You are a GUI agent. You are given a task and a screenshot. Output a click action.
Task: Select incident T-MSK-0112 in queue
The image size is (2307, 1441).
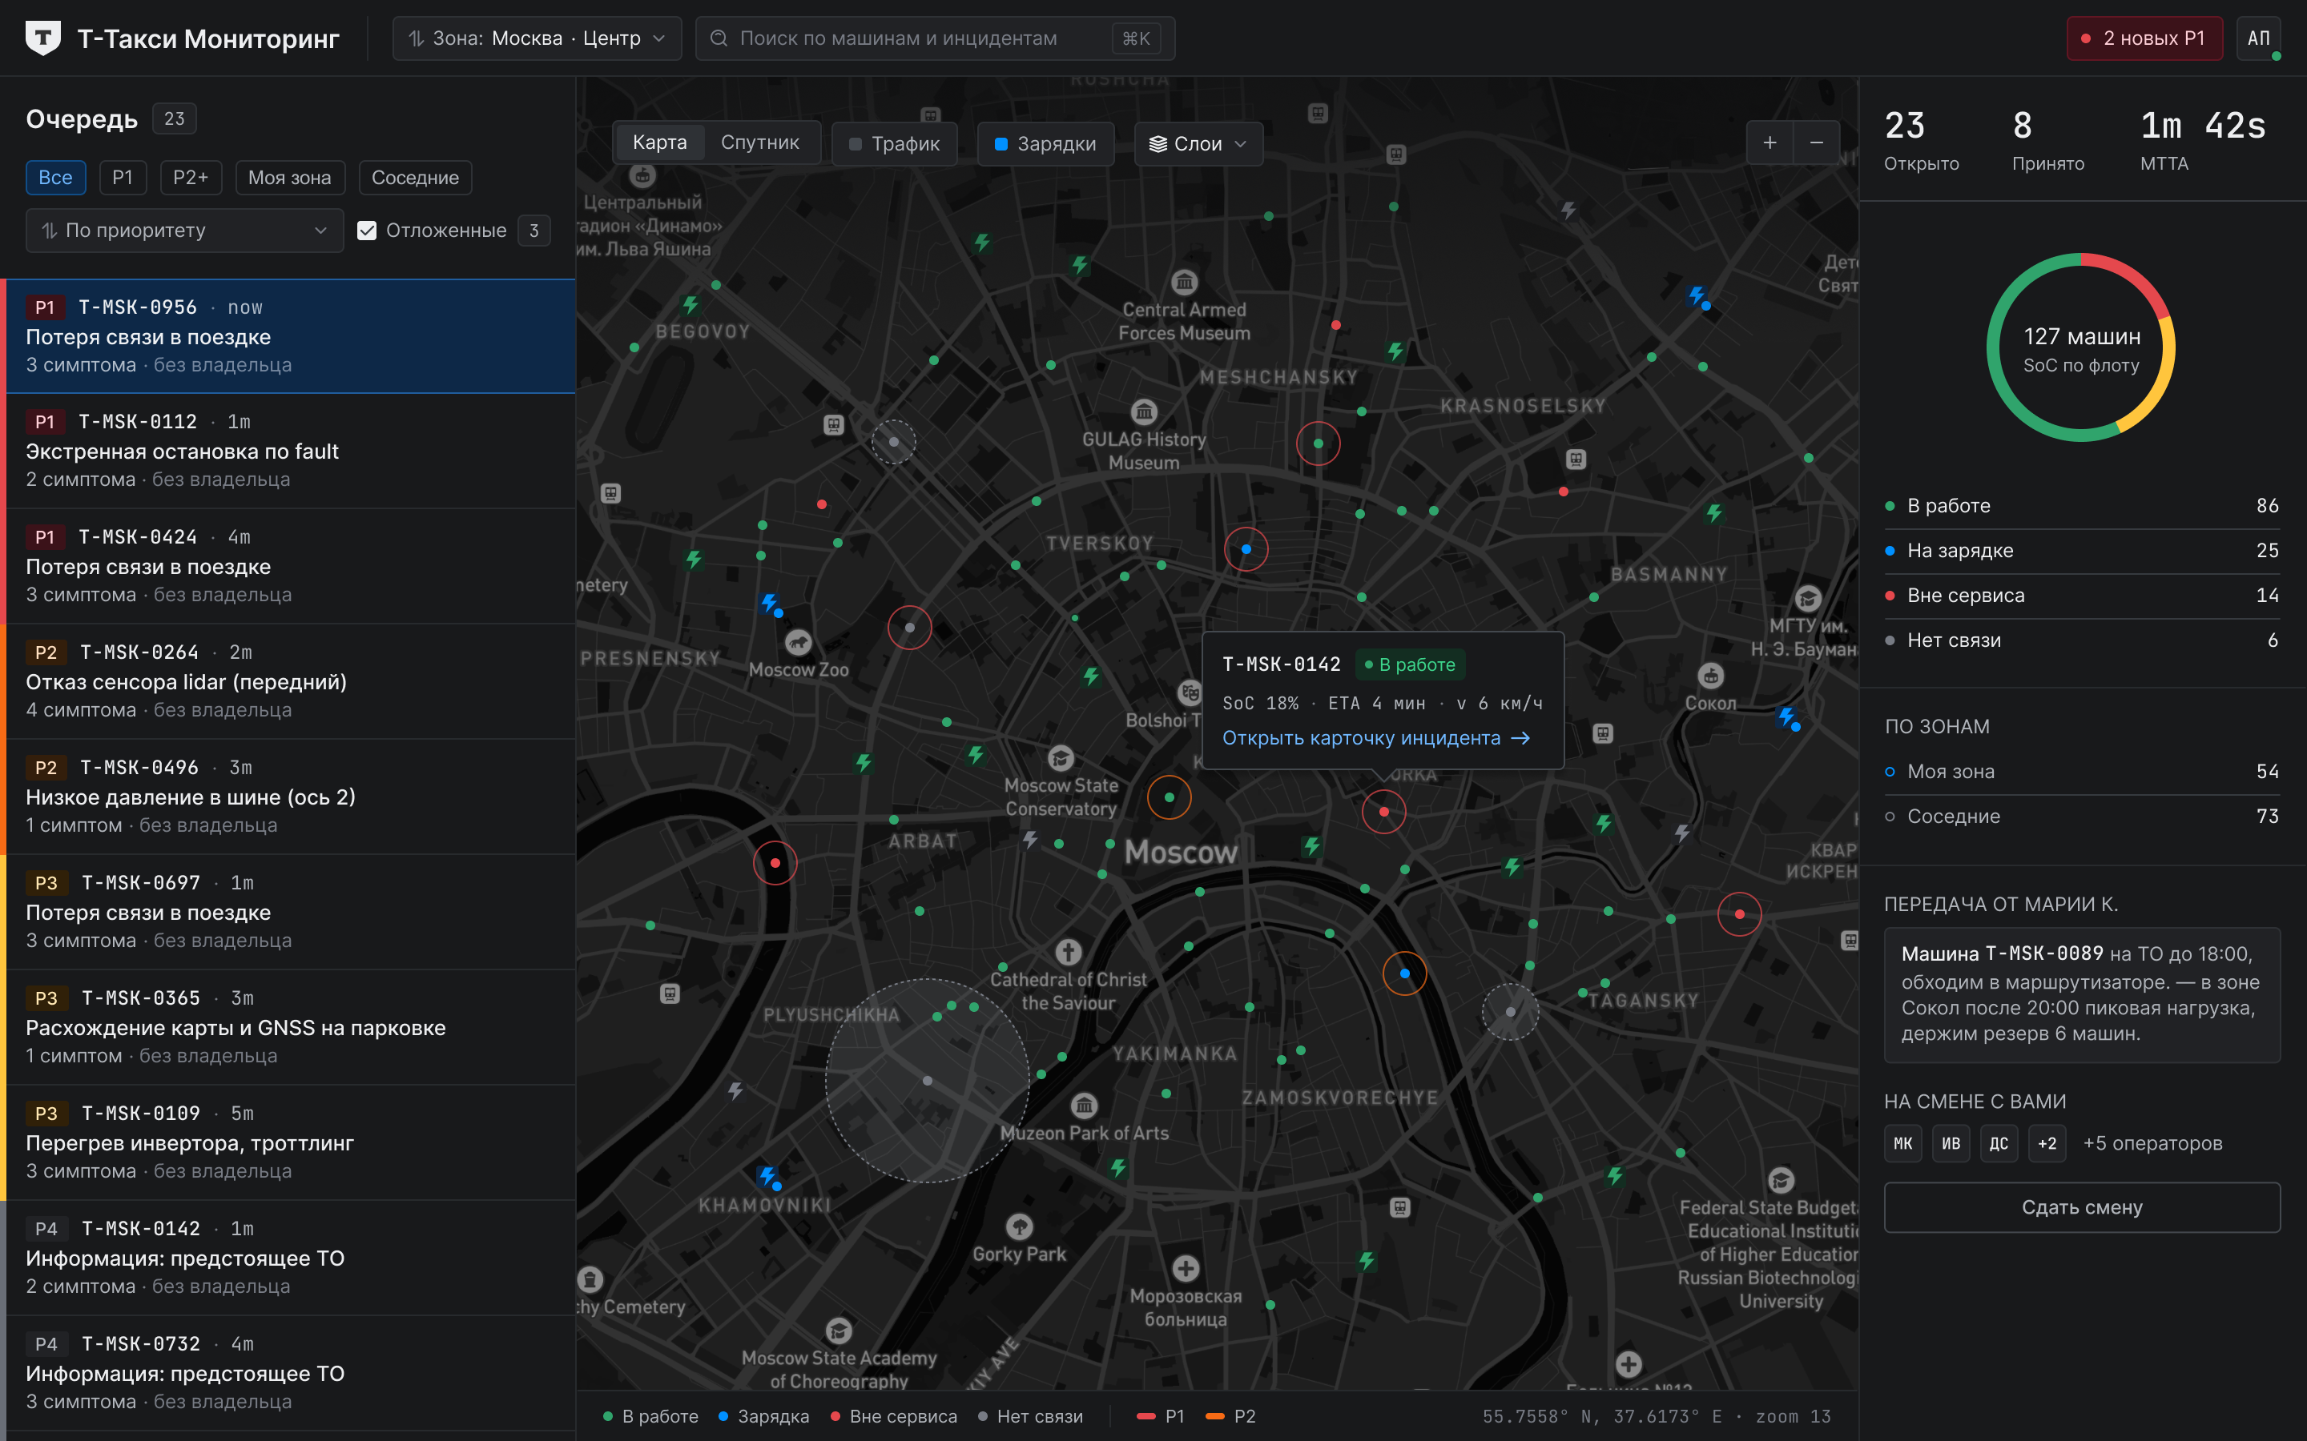pyautogui.click(x=291, y=450)
